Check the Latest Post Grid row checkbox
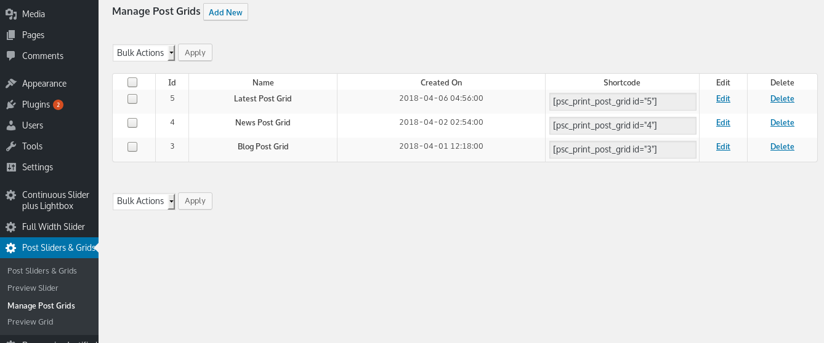This screenshot has width=824, height=343. tap(132, 99)
